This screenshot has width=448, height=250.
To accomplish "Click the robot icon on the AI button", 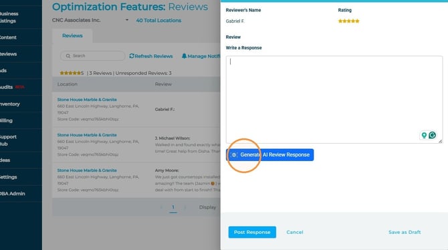I will (234, 155).
